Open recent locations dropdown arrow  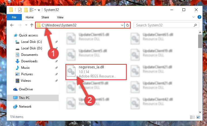(26, 25)
